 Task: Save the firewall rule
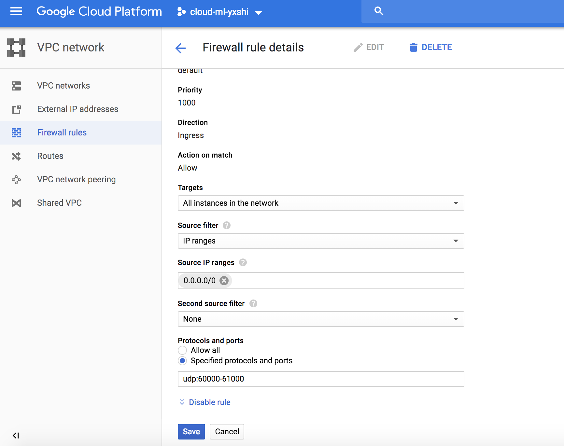[x=191, y=432]
